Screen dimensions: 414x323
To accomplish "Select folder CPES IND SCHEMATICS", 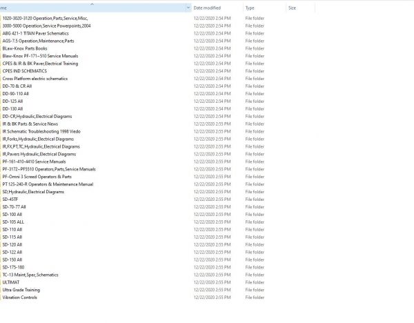I will pyautogui.click(x=25, y=71).
